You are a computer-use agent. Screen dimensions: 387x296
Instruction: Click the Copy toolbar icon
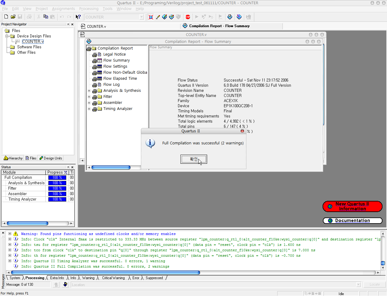(46, 17)
